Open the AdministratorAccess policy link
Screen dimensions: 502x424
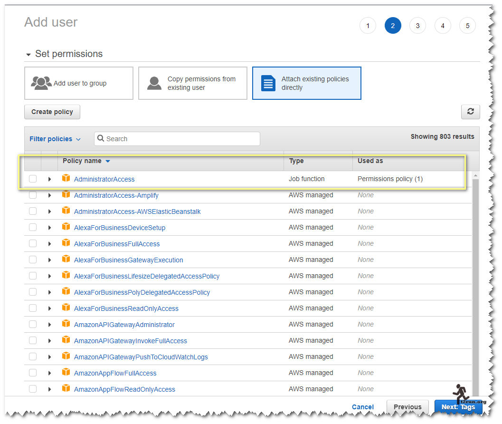104,179
